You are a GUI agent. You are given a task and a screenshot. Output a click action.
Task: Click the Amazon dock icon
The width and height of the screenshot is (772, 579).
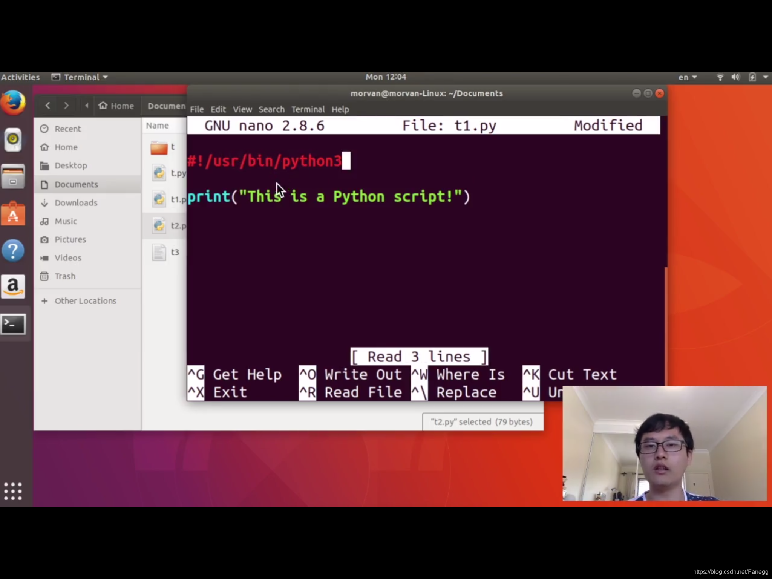point(13,286)
